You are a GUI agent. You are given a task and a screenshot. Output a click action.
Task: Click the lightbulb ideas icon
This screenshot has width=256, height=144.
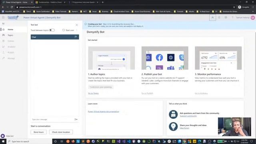point(173,126)
